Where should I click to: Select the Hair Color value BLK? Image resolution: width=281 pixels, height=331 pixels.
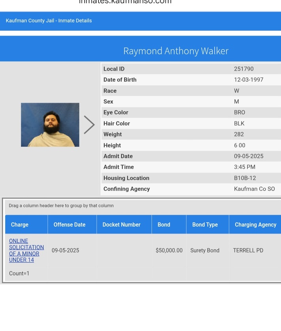239,123
